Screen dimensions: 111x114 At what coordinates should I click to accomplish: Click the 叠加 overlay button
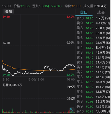coord(9,12)
